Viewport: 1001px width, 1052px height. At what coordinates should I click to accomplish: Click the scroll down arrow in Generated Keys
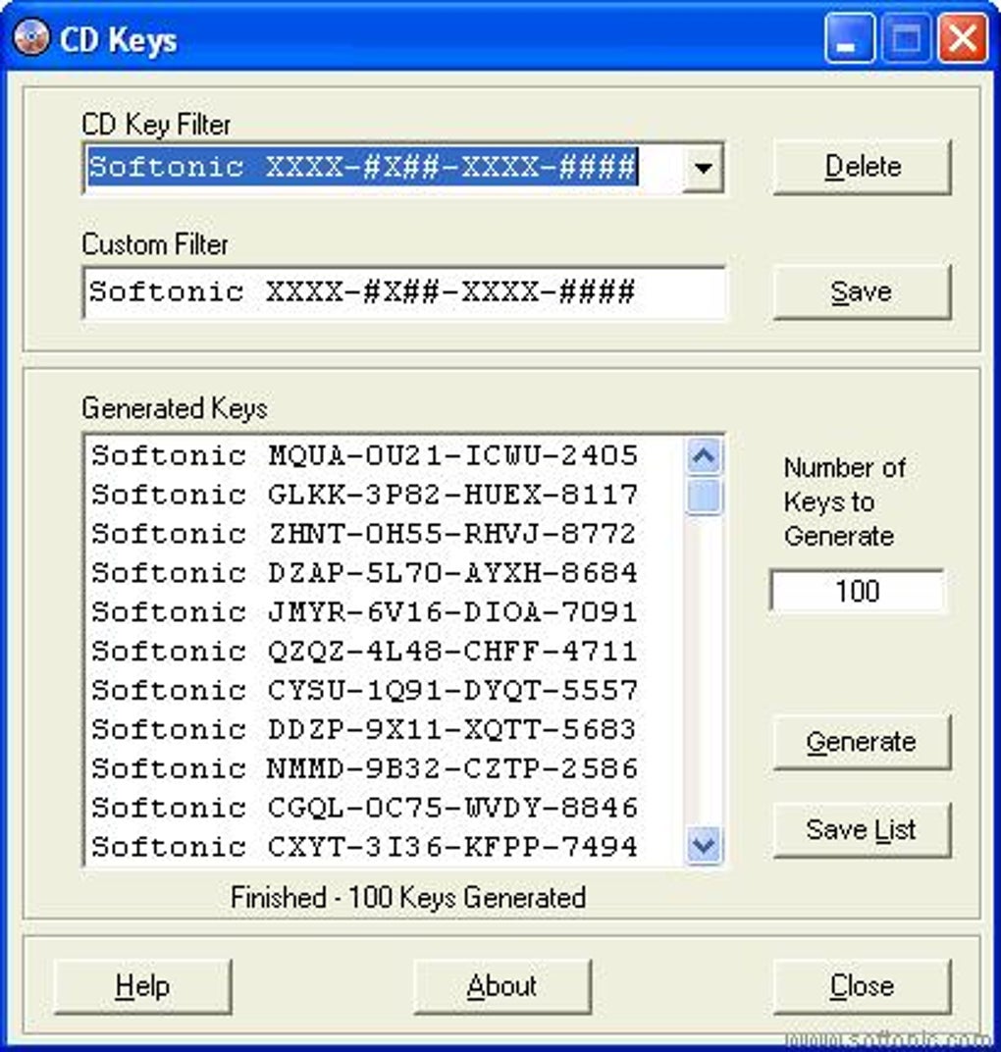tap(703, 844)
